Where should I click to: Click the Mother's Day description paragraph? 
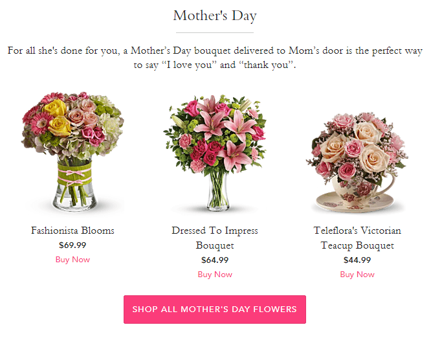coord(215,58)
